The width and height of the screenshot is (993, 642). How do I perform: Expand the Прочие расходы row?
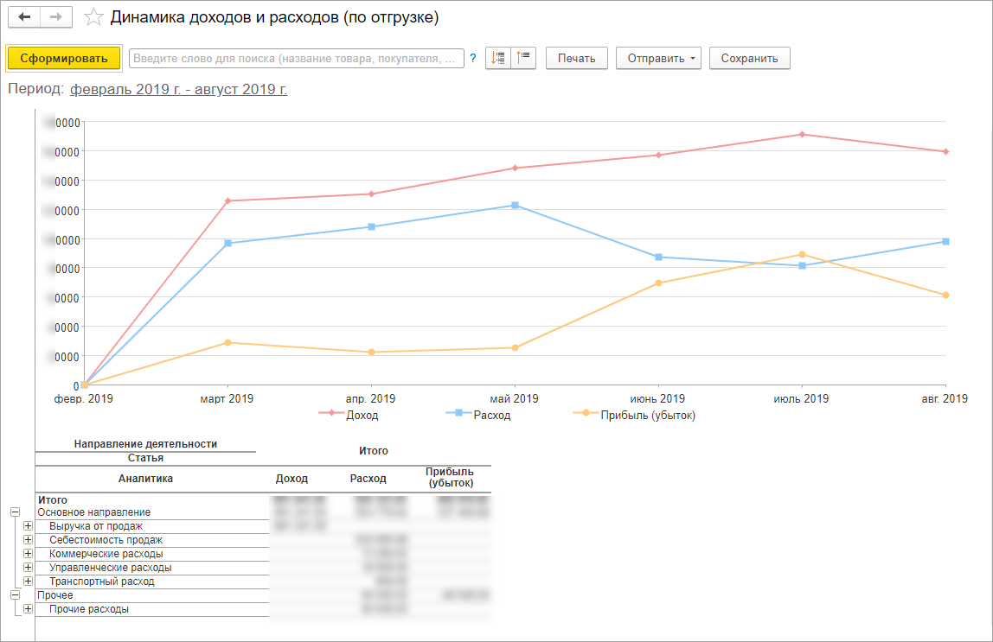(x=28, y=609)
